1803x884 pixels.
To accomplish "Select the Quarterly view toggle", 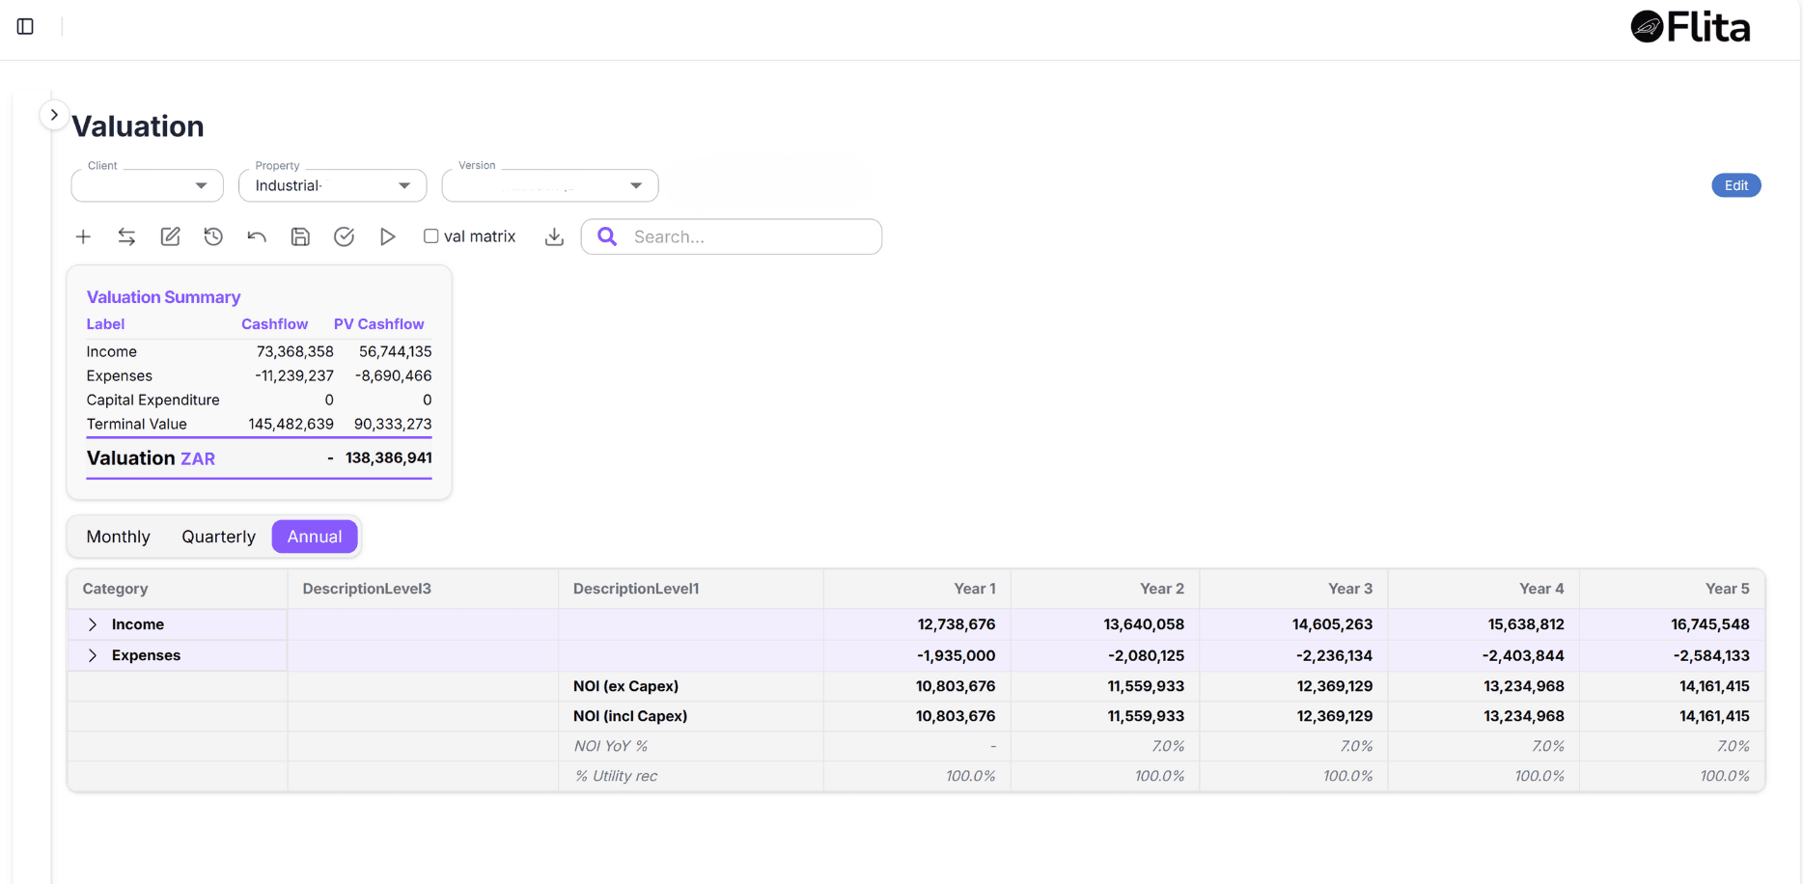I will point(218,536).
